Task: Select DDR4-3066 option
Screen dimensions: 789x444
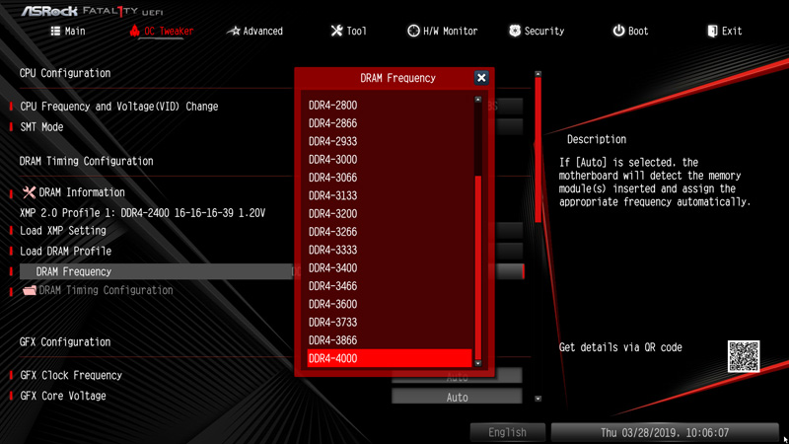Action: click(x=390, y=178)
